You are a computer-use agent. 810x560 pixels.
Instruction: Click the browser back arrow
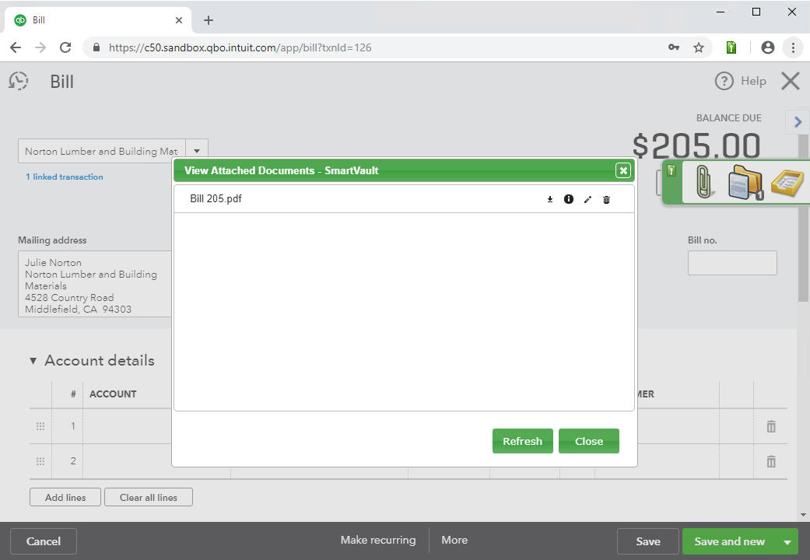click(16, 47)
